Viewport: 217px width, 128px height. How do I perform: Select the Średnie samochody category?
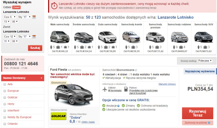(x=84, y=38)
